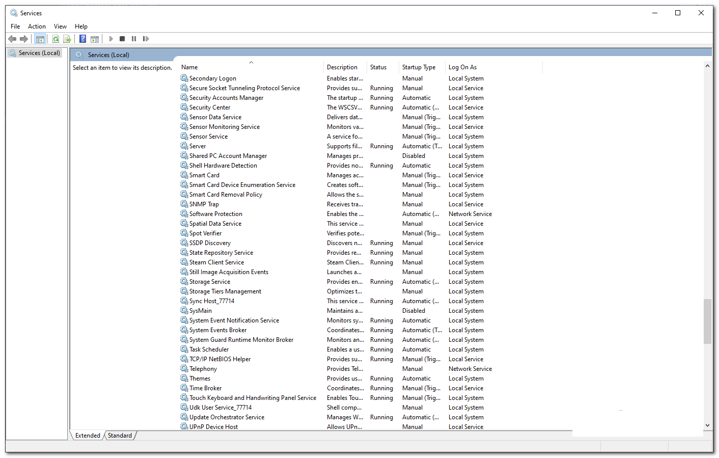Select Services (Local) in the left pane
Viewport: 719px width, 458px height.
point(39,52)
